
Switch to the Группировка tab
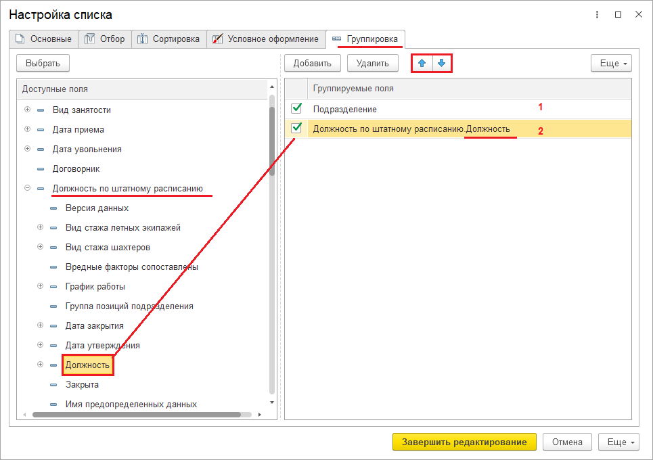point(365,39)
